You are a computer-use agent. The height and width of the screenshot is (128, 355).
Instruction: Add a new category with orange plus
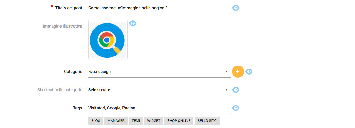[238, 72]
